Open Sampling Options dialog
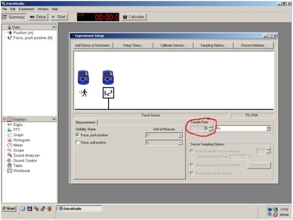This screenshot has height=220, width=293. point(213,45)
